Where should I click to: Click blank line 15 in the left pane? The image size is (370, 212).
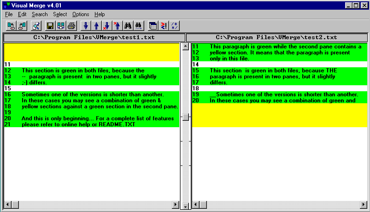(x=92, y=88)
